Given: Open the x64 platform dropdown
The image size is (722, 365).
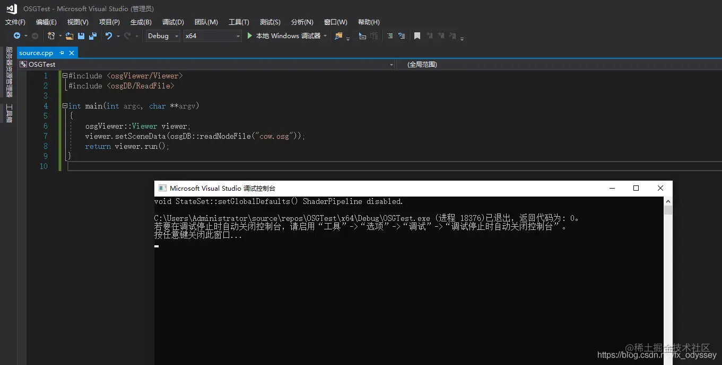Looking at the screenshot, I should (213, 36).
